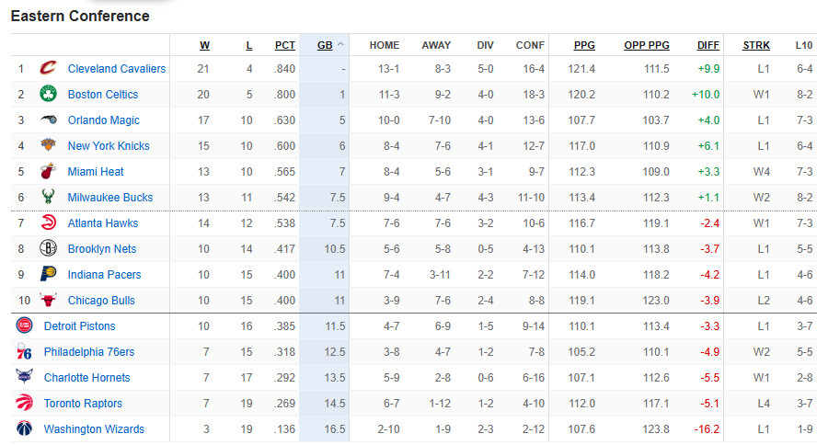The image size is (828, 445).
Task: Click the New York Knicks logo
Action: click(x=48, y=145)
